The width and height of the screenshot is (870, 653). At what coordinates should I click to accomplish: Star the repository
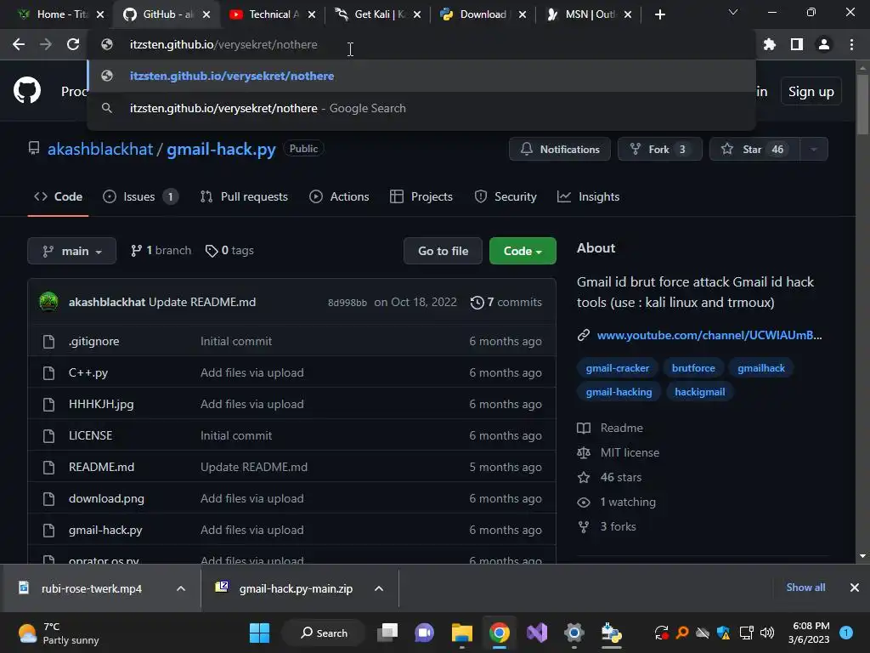pos(754,150)
